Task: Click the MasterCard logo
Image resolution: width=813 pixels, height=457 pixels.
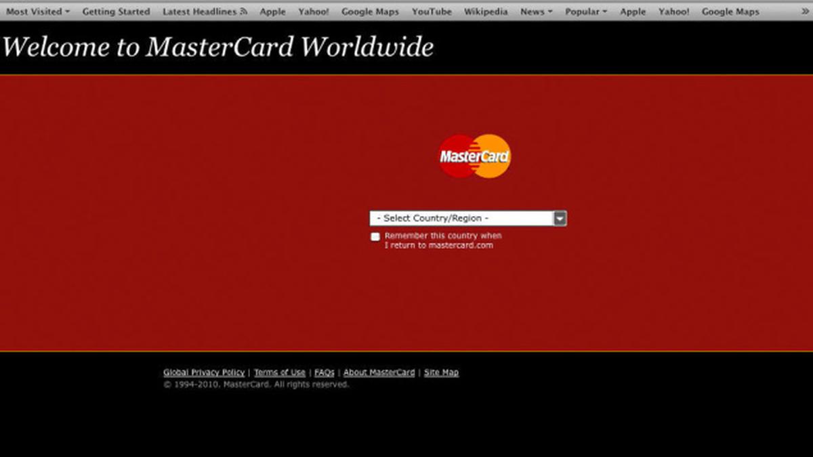Action: tap(474, 156)
